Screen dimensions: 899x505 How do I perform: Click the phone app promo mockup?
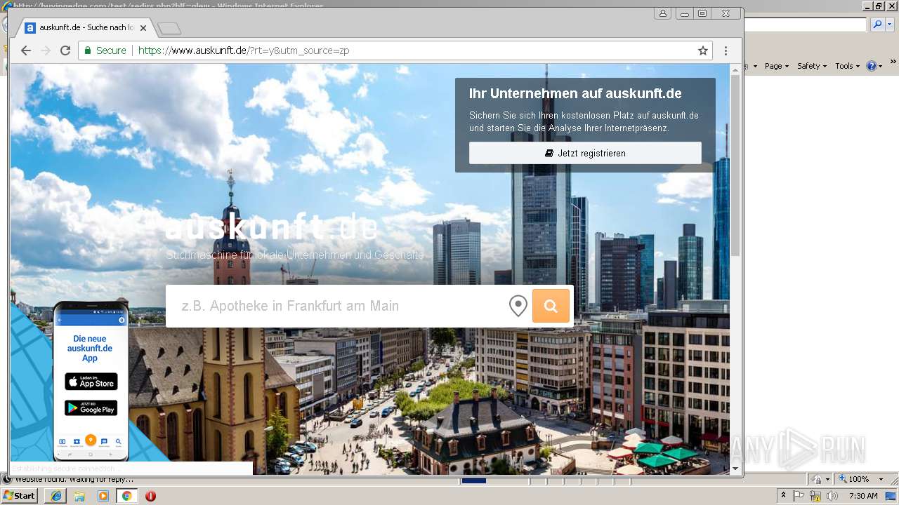tap(91, 380)
